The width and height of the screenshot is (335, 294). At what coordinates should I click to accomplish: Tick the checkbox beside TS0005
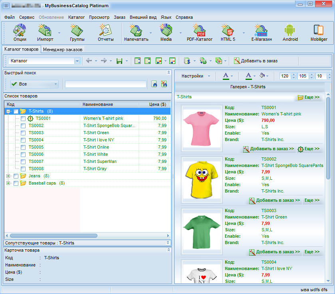pyautogui.click(x=23, y=147)
